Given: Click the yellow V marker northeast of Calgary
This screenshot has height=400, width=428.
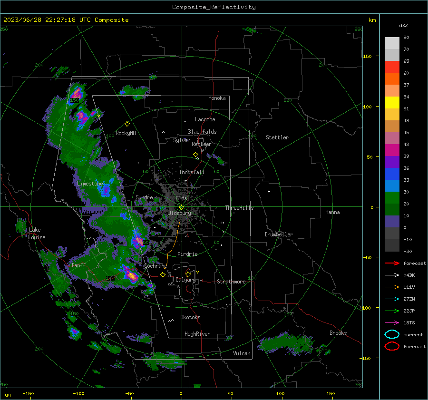Looking at the screenshot, I should click(x=197, y=272).
